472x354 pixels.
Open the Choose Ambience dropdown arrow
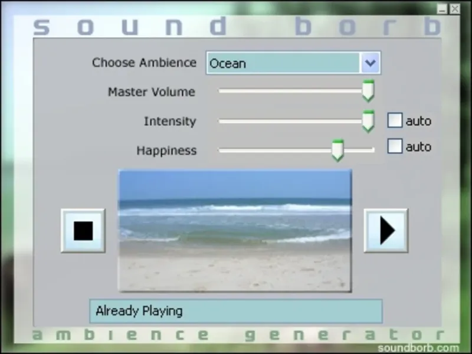(x=370, y=63)
